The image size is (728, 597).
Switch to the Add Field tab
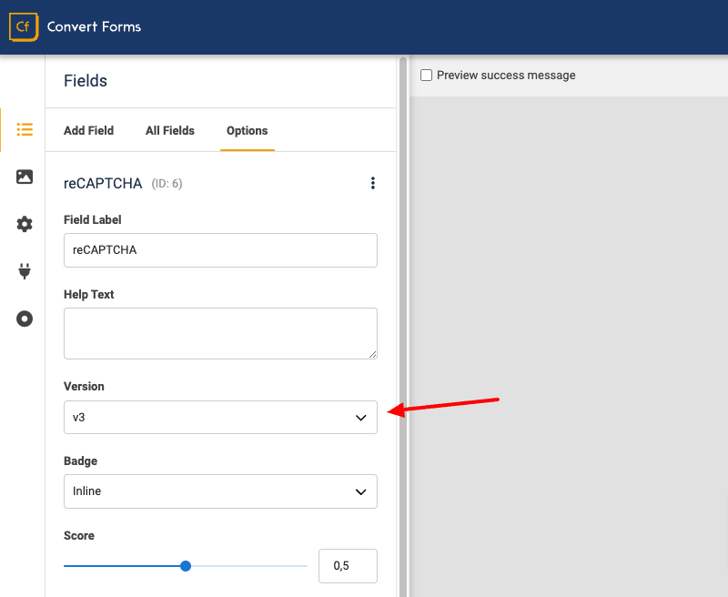click(88, 130)
